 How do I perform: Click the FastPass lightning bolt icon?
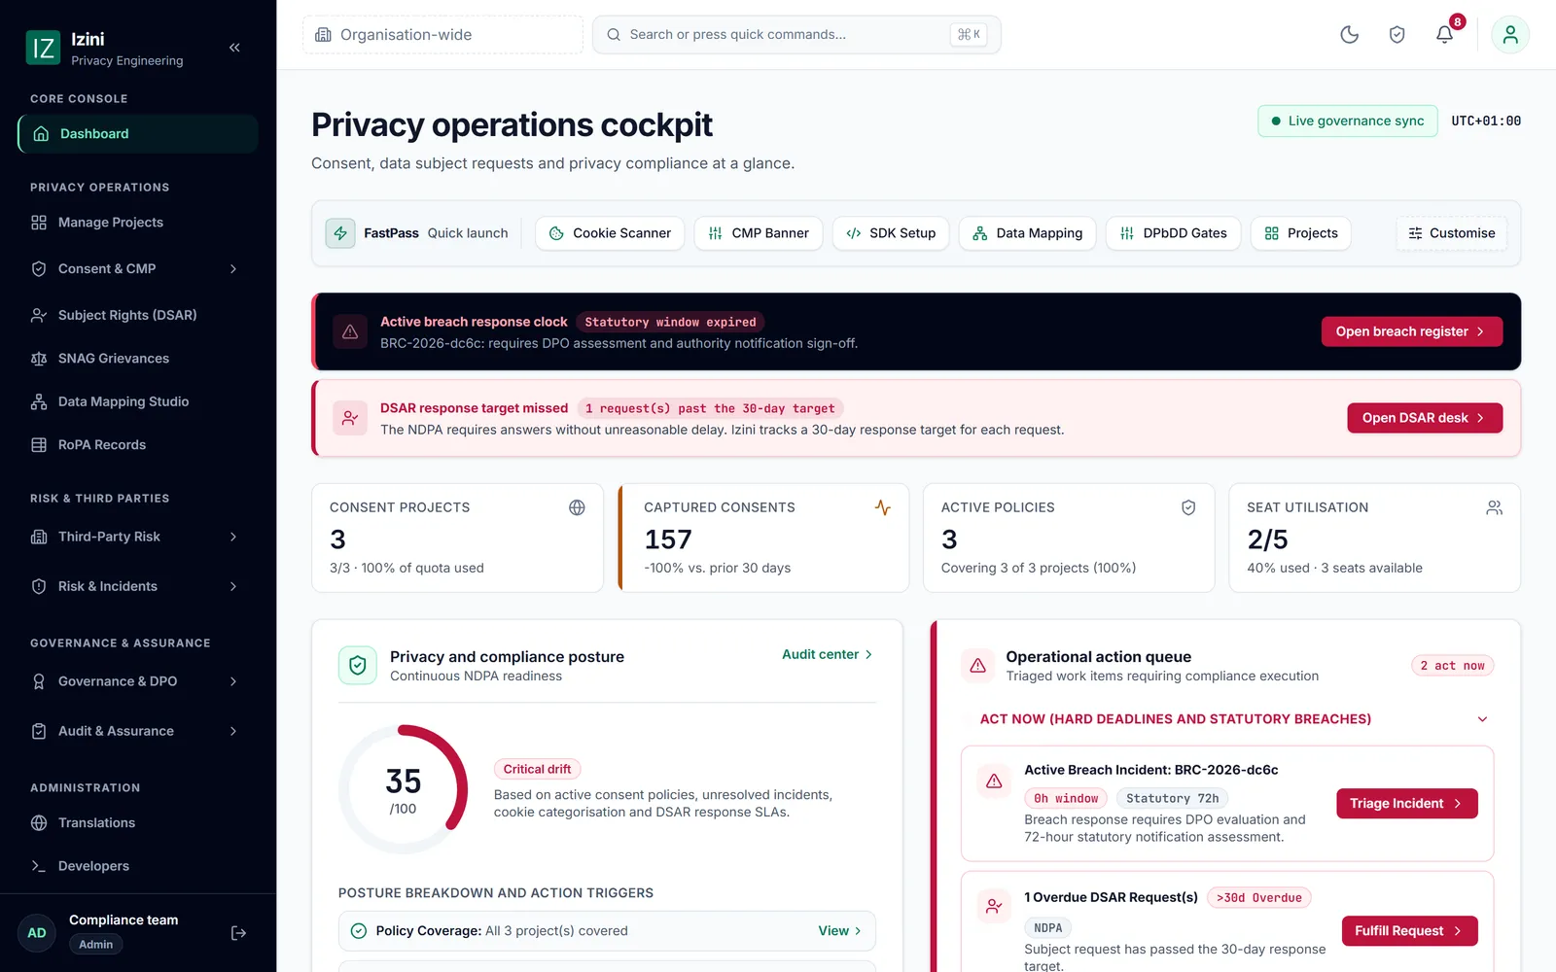click(340, 233)
